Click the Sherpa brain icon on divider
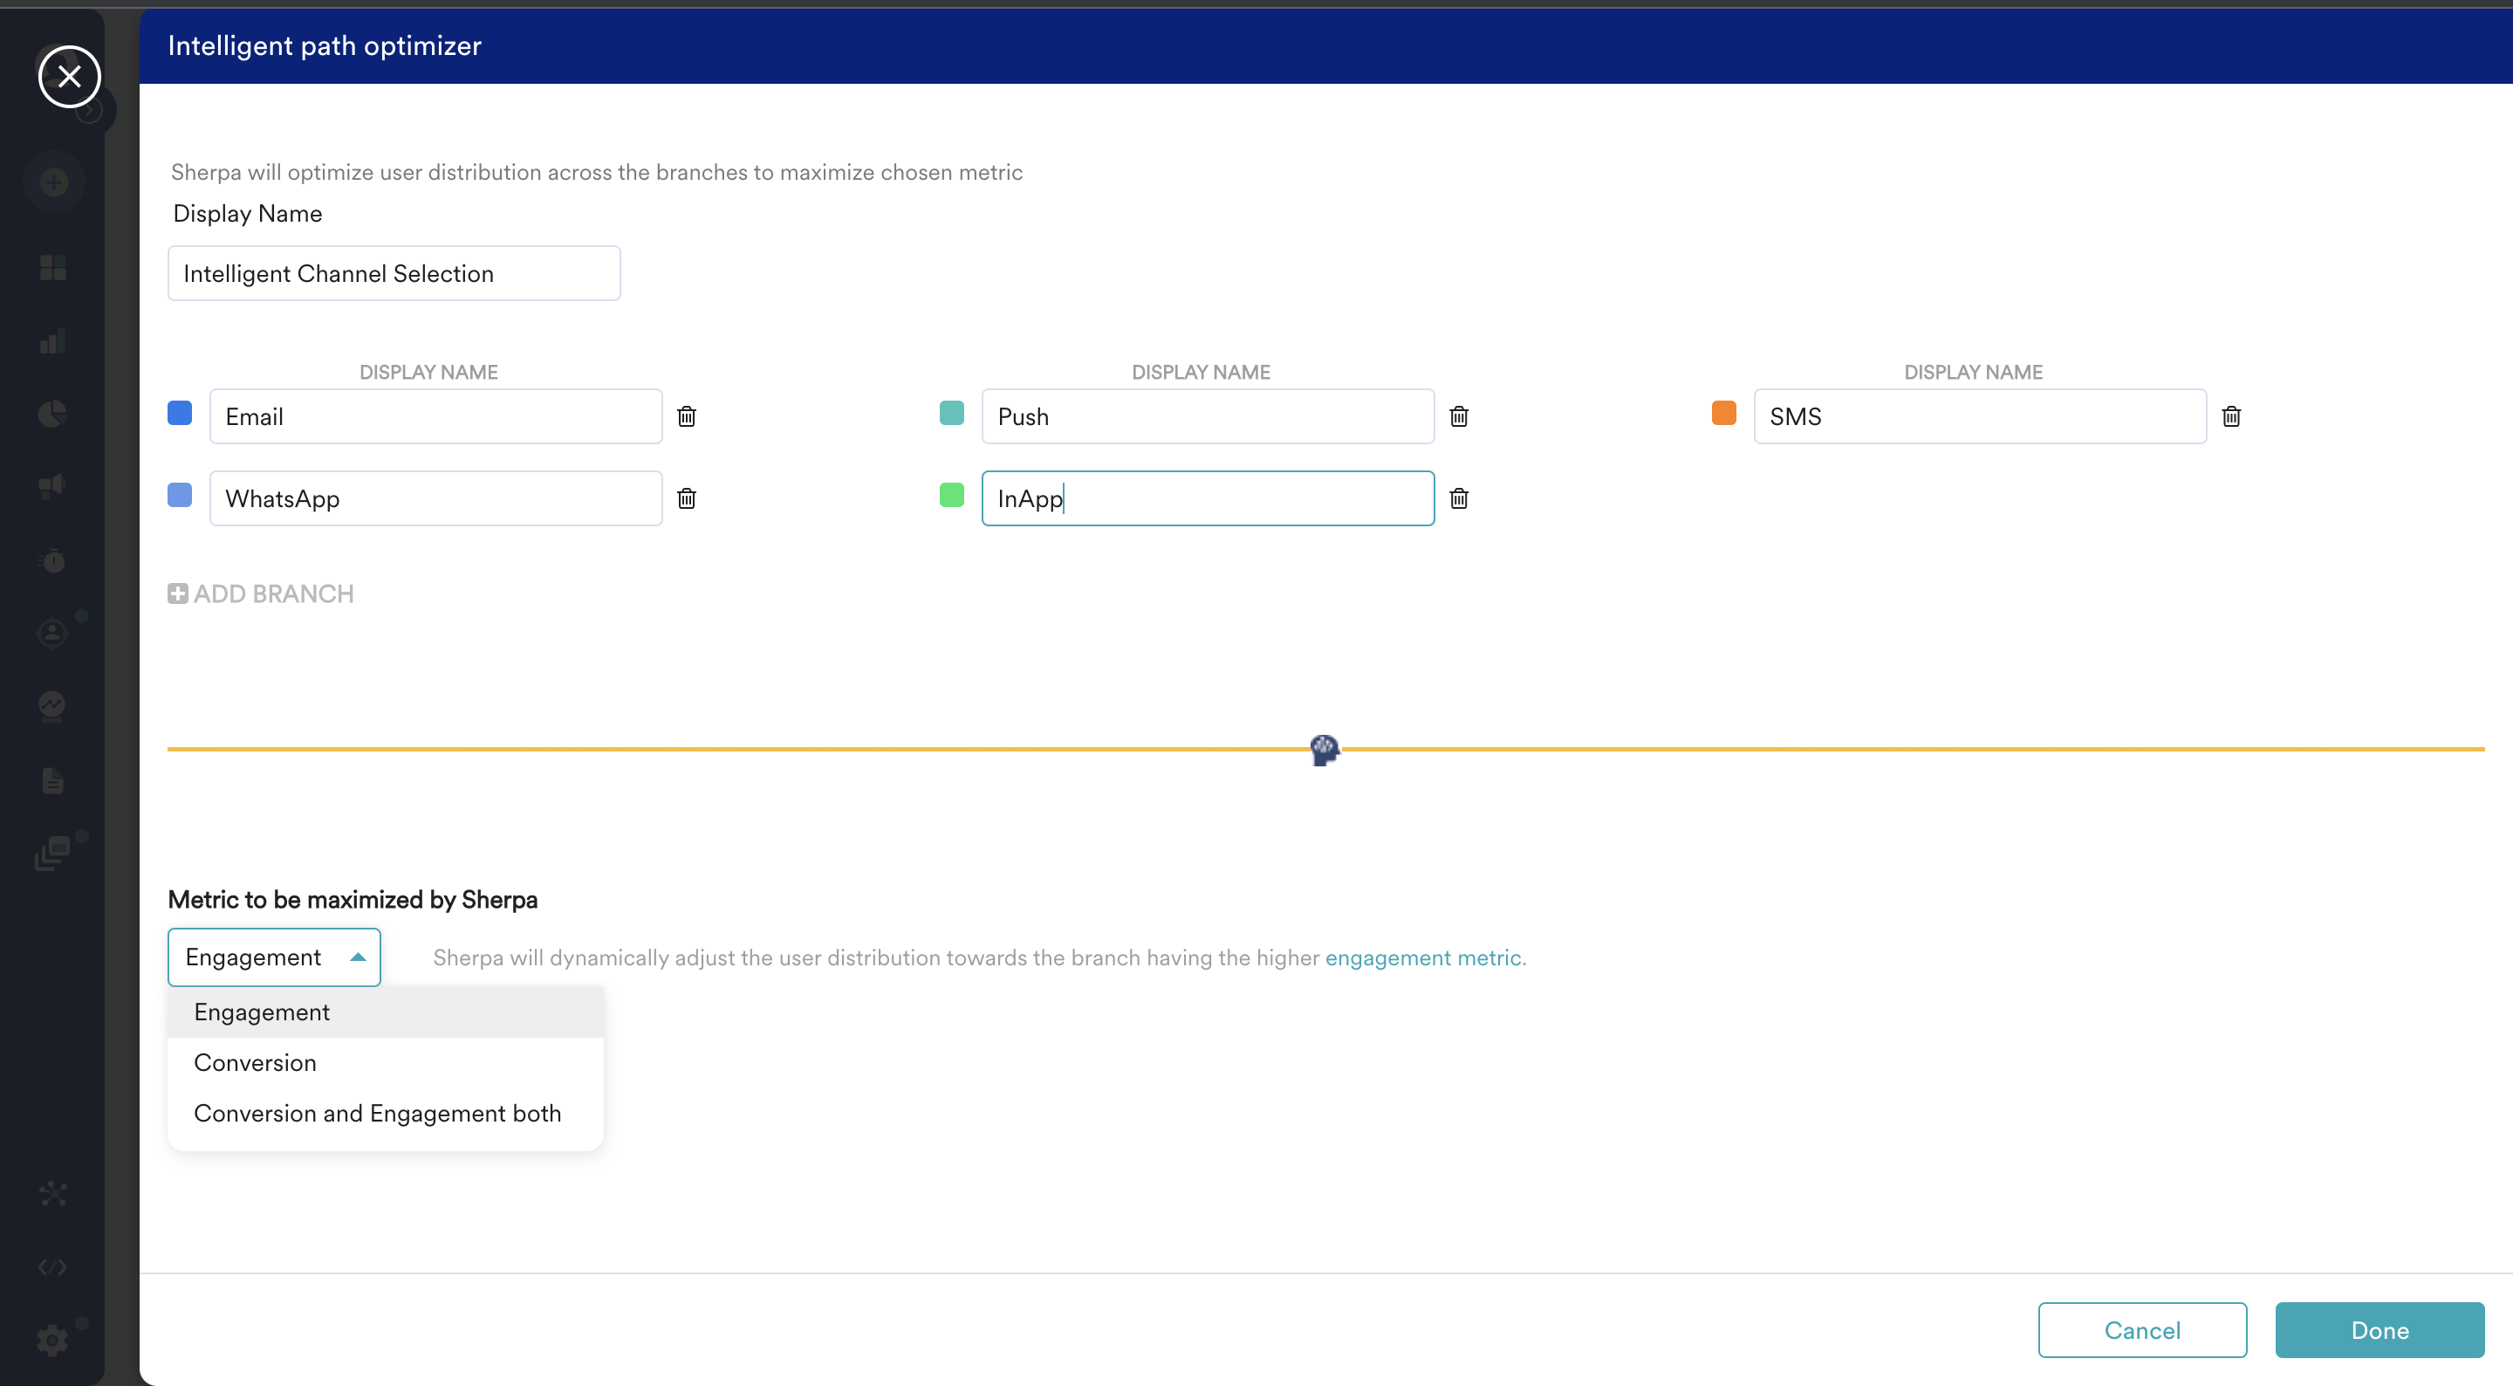 (x=1324, y=750)
